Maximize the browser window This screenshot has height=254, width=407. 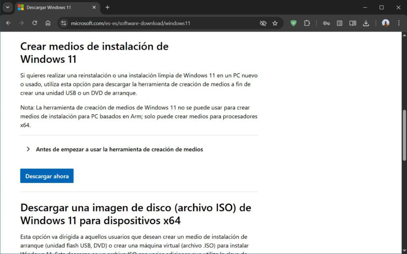point(382,8)
